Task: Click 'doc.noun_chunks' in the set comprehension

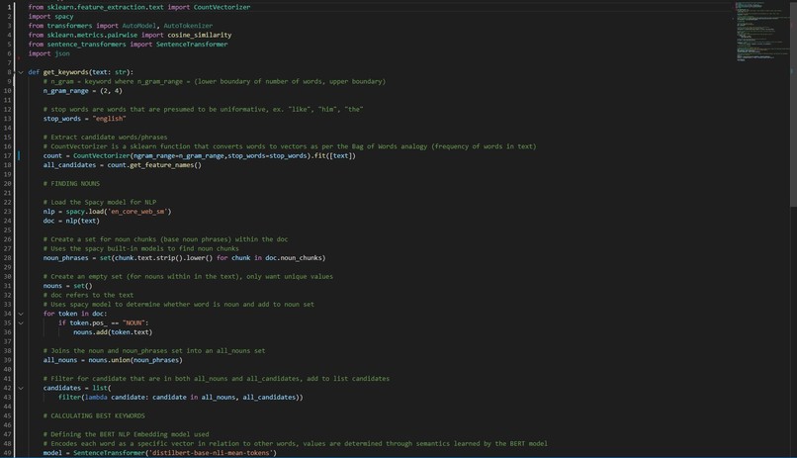Action: [x=294, y=258]
